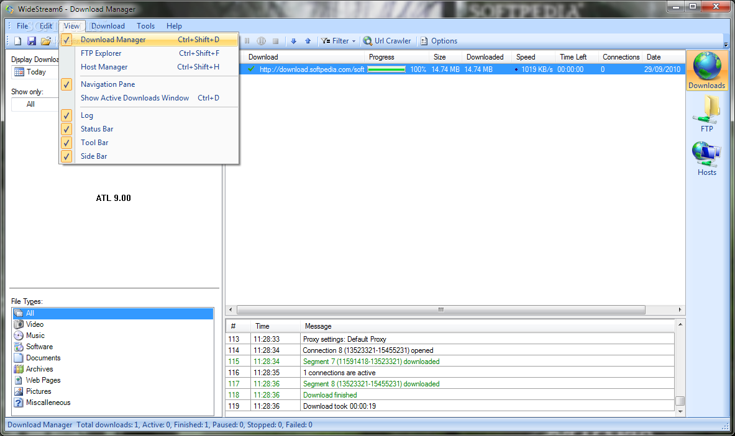Click the green checkmark on finished download
The height and width of the screenshot is (436, 735).
(x=252, y=69)
